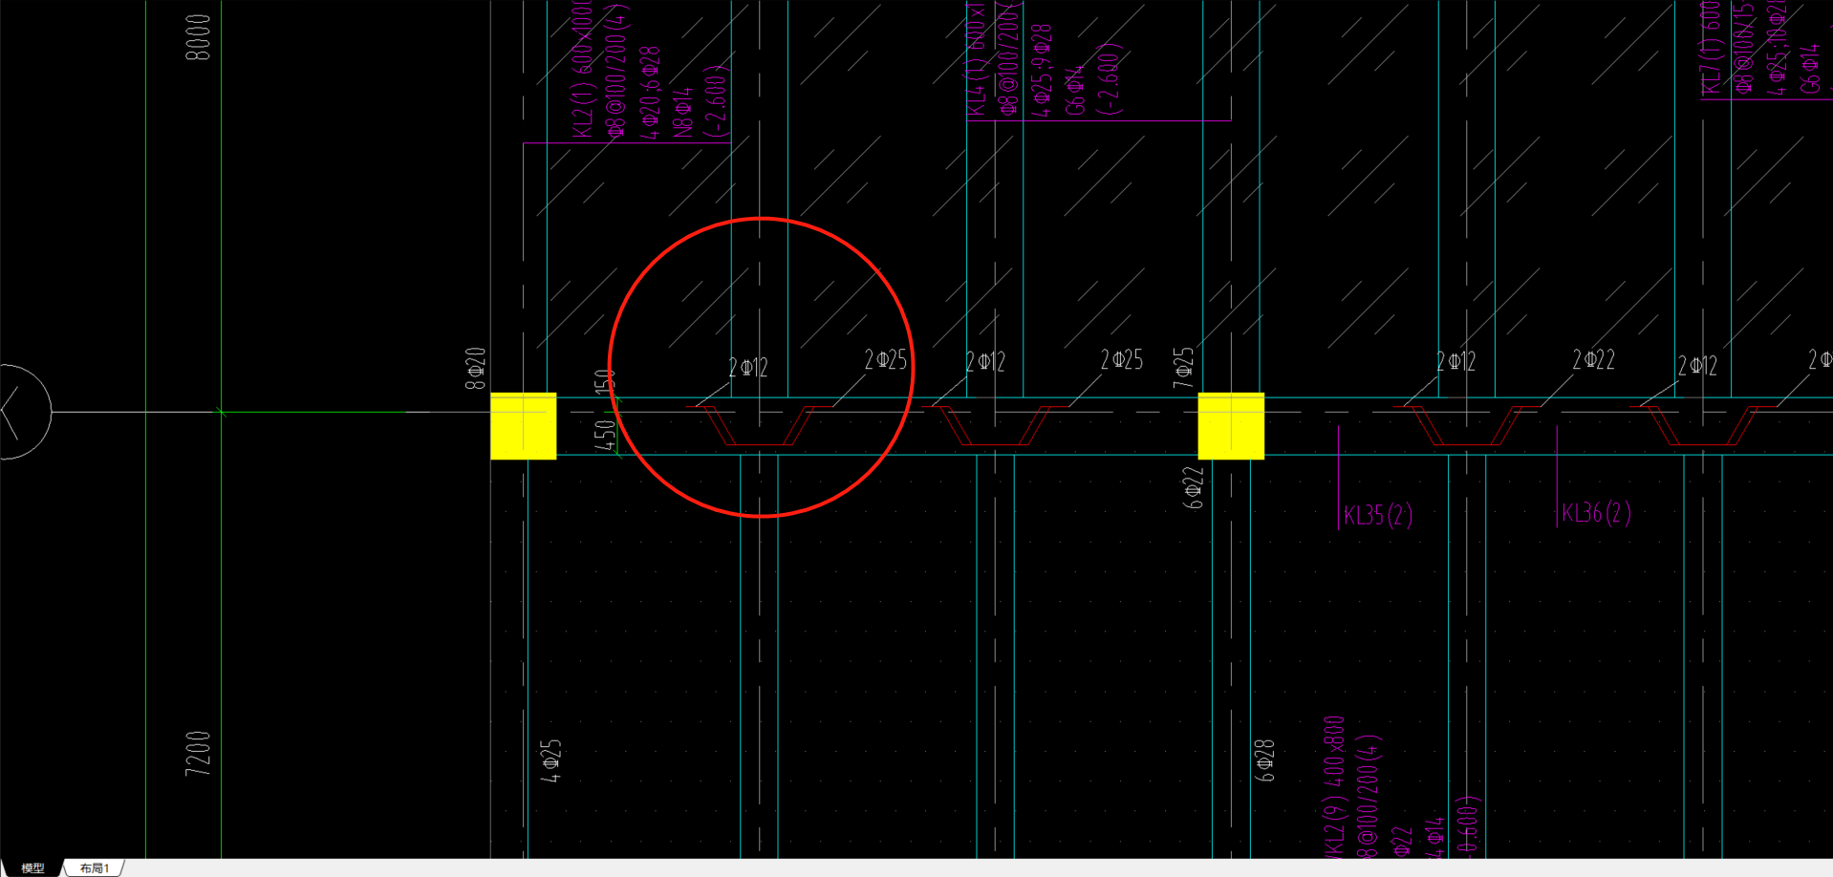Click the KL35(2) beam label

pyautogui.click(x=1378, y=516)
